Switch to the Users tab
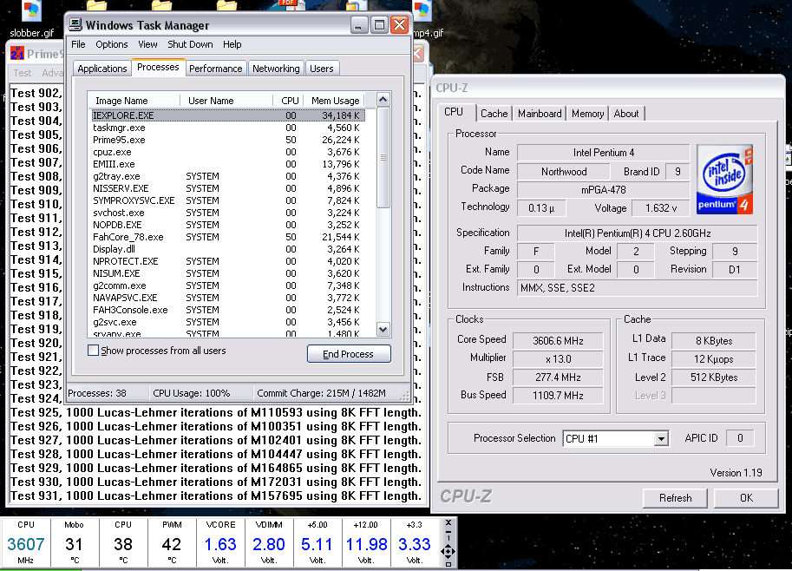The width and height of the screenshot is (792, 571). click(x=322, y=69)
